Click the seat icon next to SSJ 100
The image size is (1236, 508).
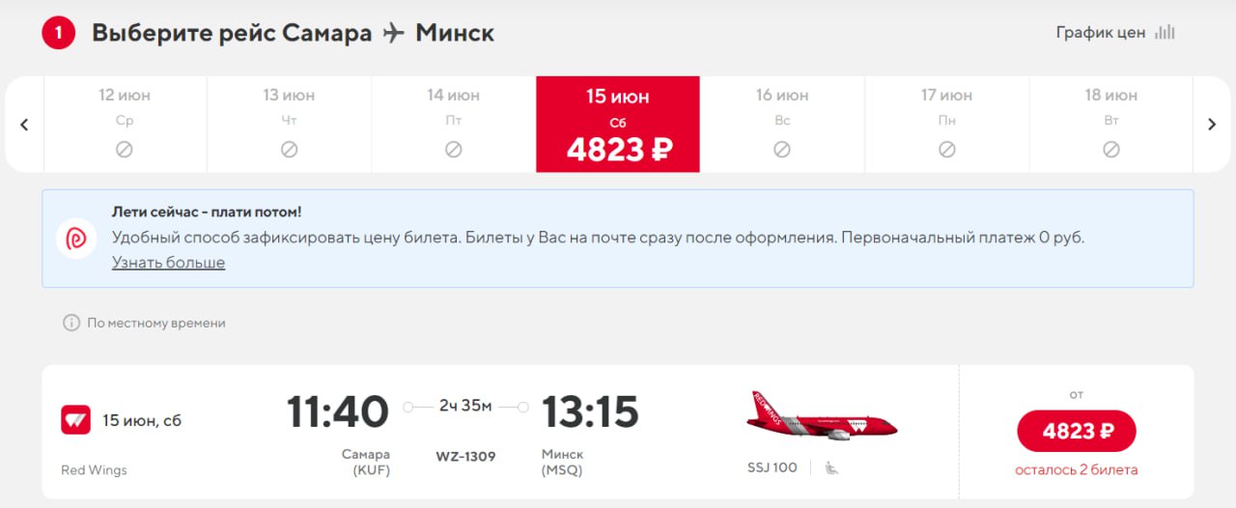pyautogui.click(x=831, y=468)
